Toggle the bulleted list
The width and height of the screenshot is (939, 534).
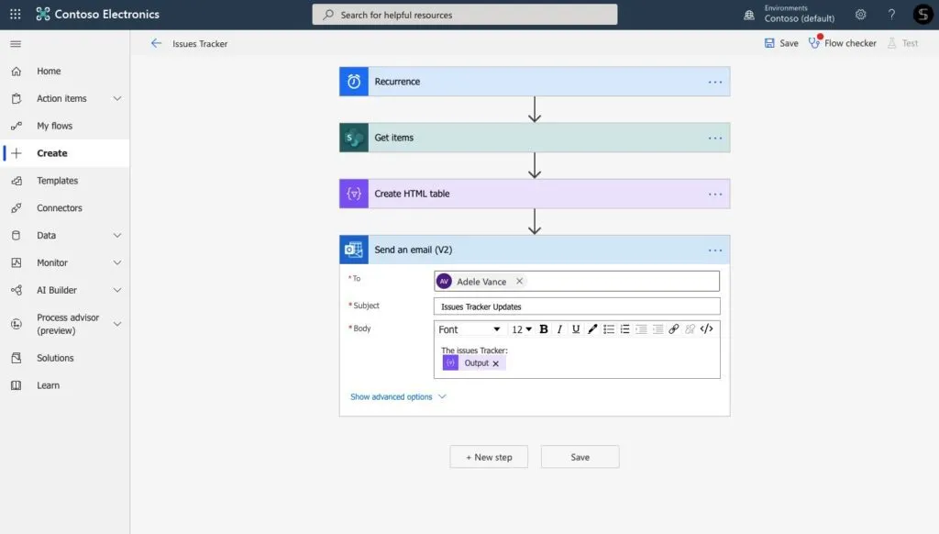(x=609, y=329)
